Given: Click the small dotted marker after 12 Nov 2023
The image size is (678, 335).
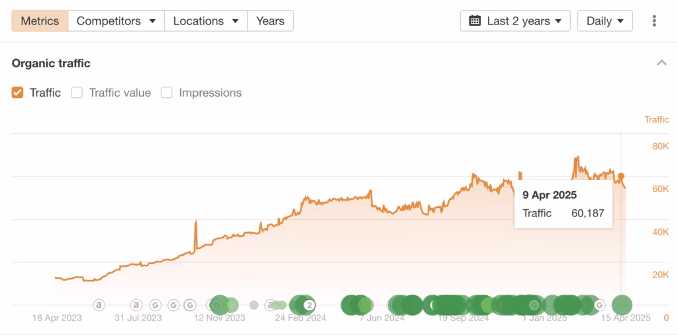Looking at the screenshot, I should [x=254, y=305].
